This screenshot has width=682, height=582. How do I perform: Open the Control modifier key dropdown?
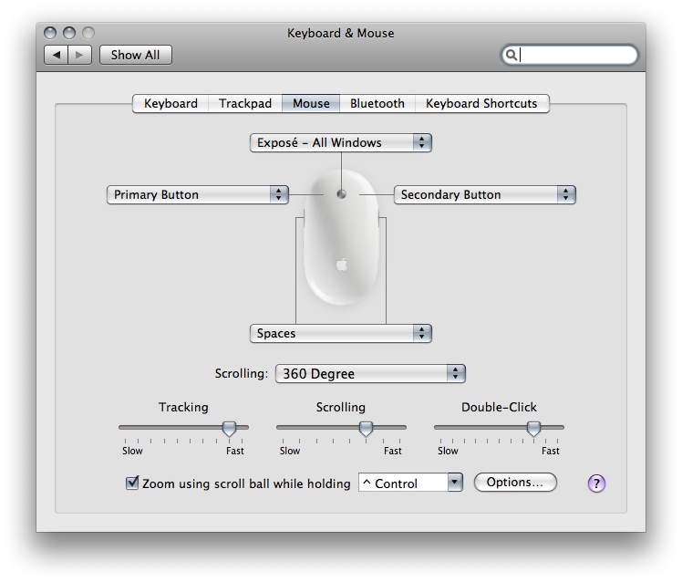coord(410,483)
